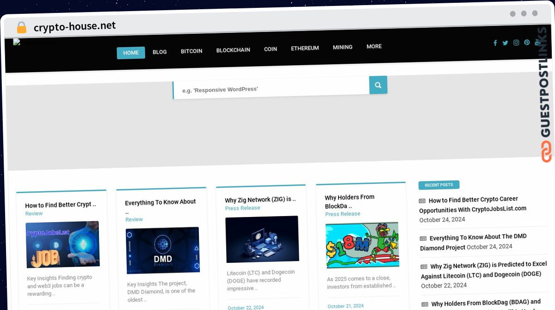Screen dimensions: 555x310
Task: Open the 'How to Find Better Crypt ..' card title
Action: tap(61, 205)
